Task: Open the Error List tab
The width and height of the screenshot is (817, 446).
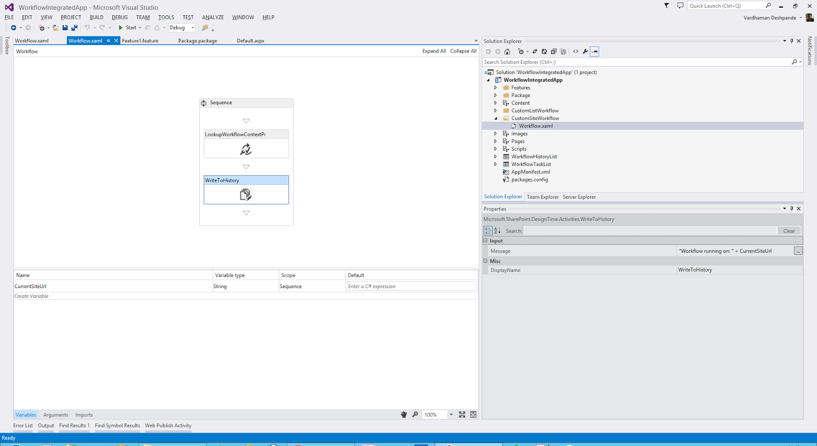Action: point(23,426)
